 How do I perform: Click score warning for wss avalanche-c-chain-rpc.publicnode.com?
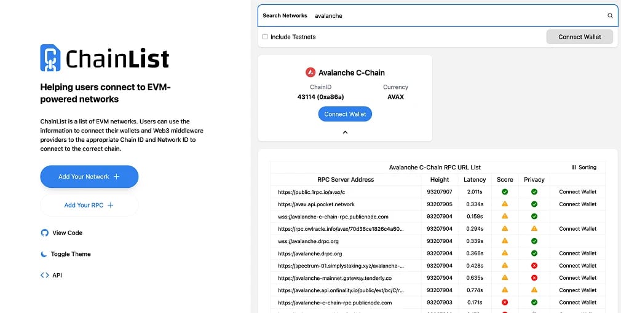pyautogui.click(x=505, y=216)
